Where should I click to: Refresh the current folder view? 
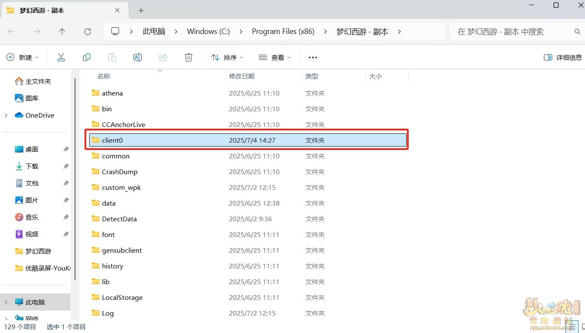[88, 31]
